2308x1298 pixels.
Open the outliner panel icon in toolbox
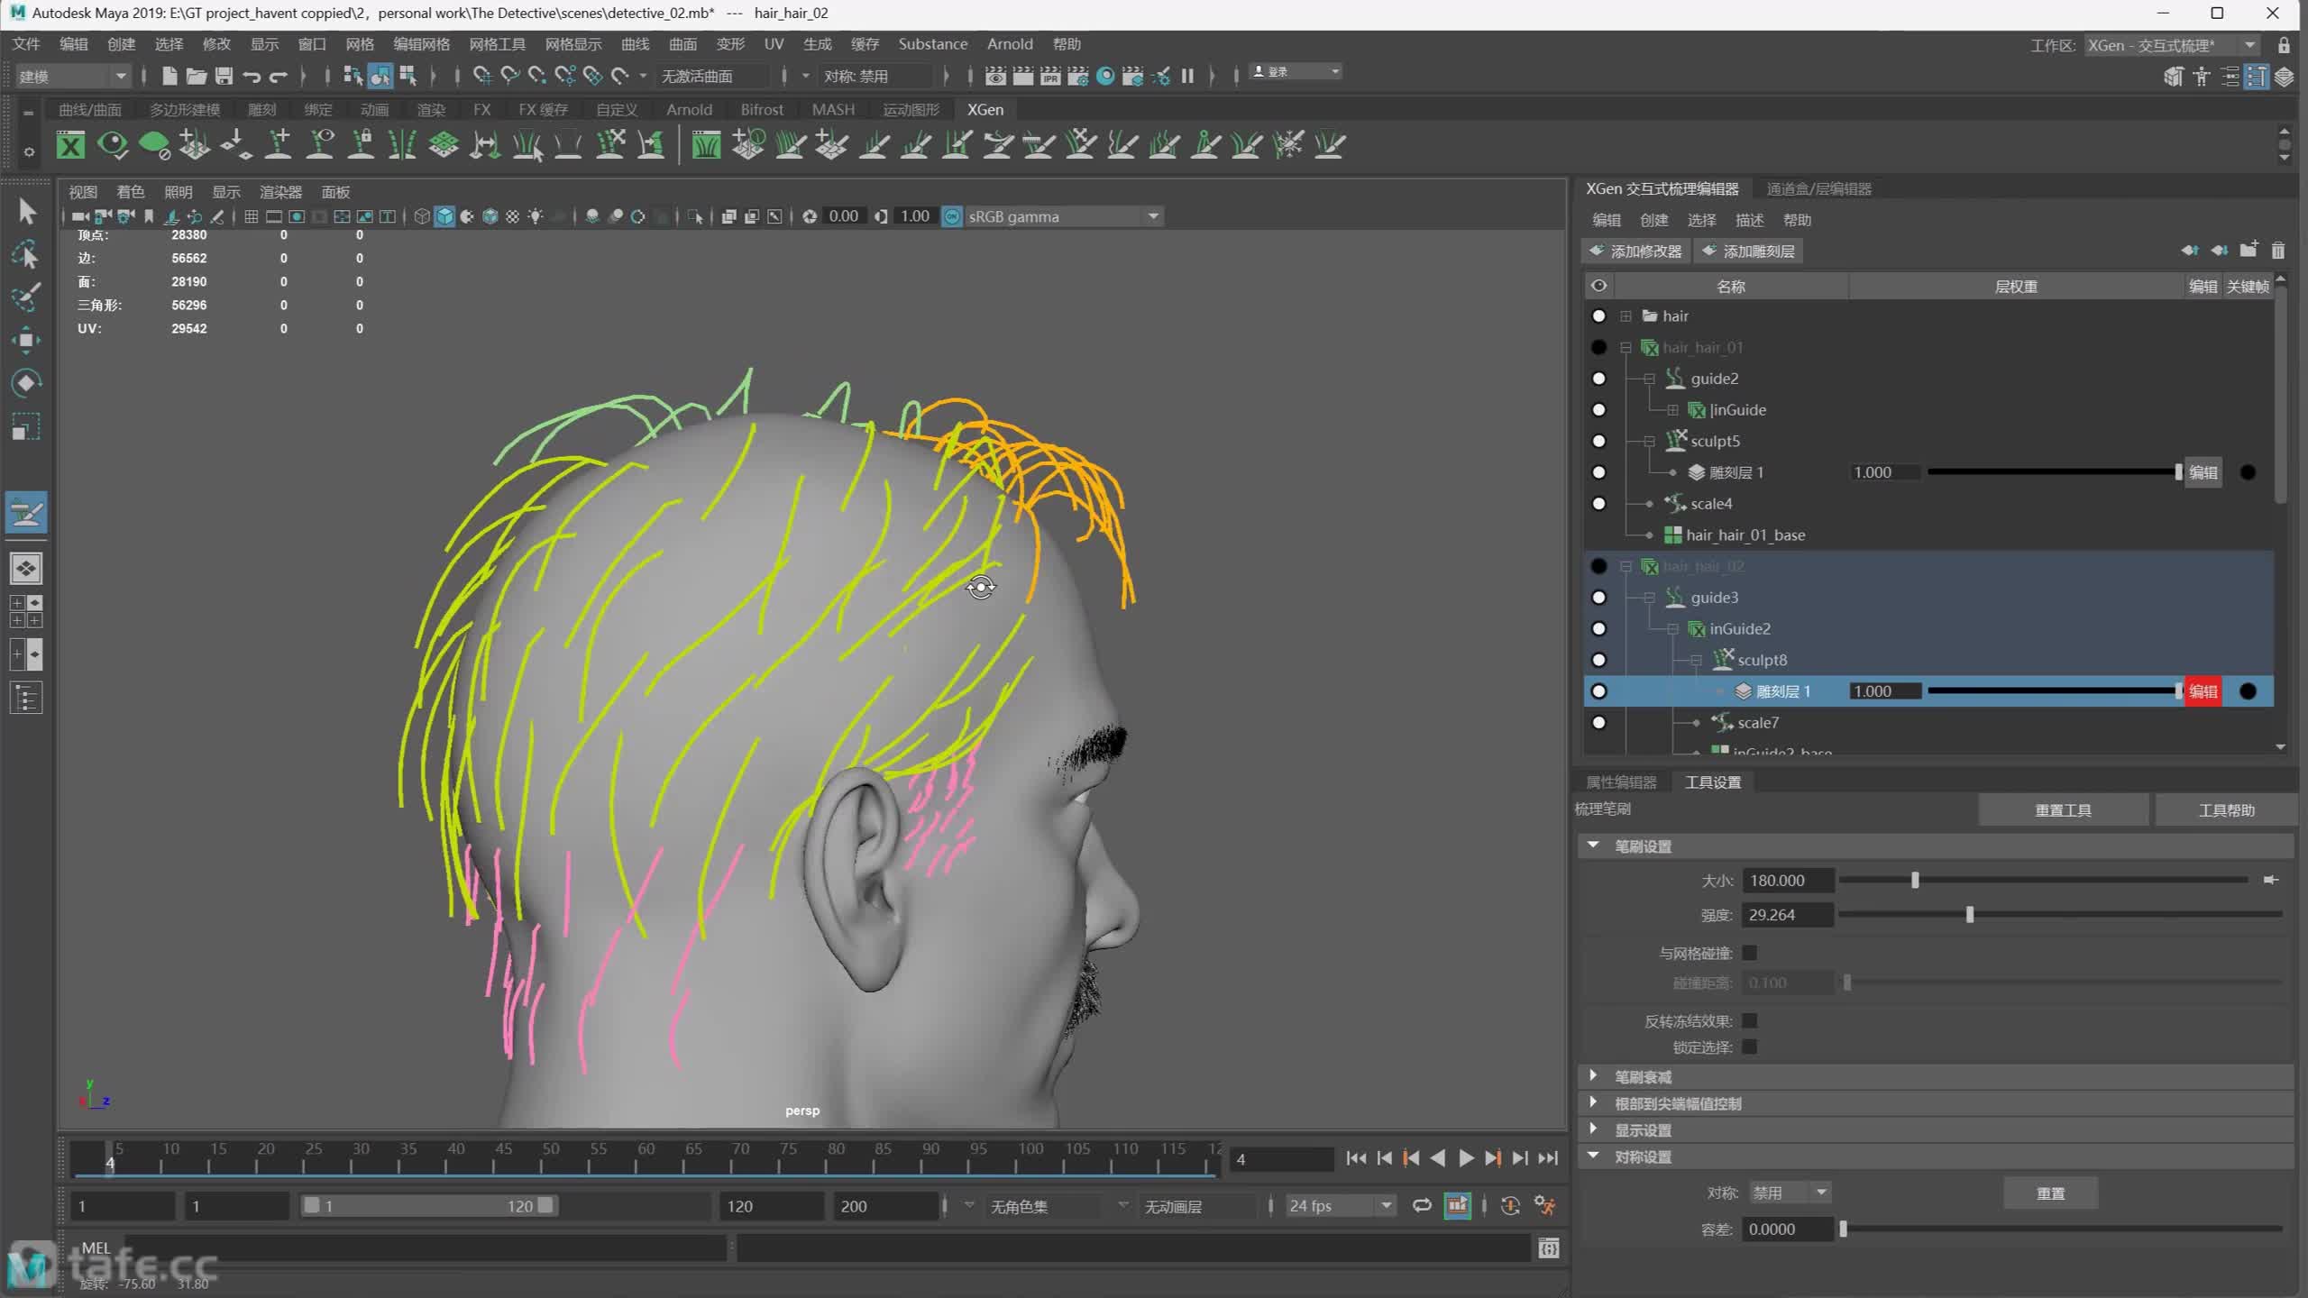pos(26,698)
